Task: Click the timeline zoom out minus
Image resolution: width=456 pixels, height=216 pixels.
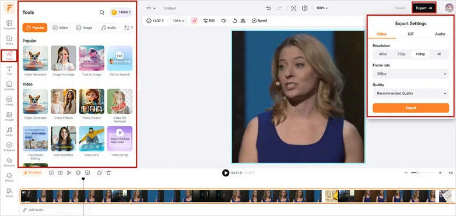Action: (406, 173)
